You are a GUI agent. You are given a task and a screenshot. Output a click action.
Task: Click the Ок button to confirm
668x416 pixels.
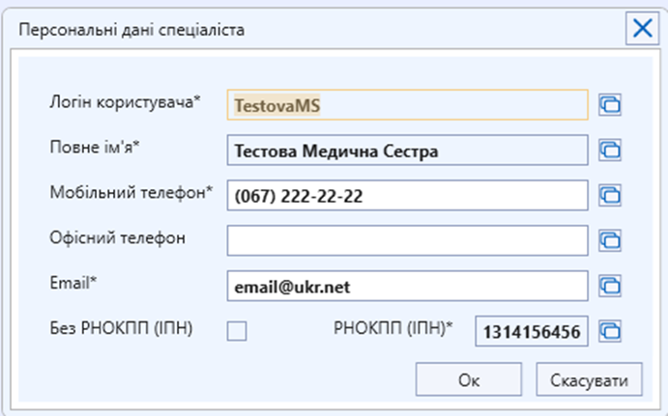tap(469, 379)
